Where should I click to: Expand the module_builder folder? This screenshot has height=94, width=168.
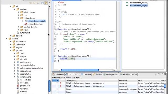click(x=19, y=27)
